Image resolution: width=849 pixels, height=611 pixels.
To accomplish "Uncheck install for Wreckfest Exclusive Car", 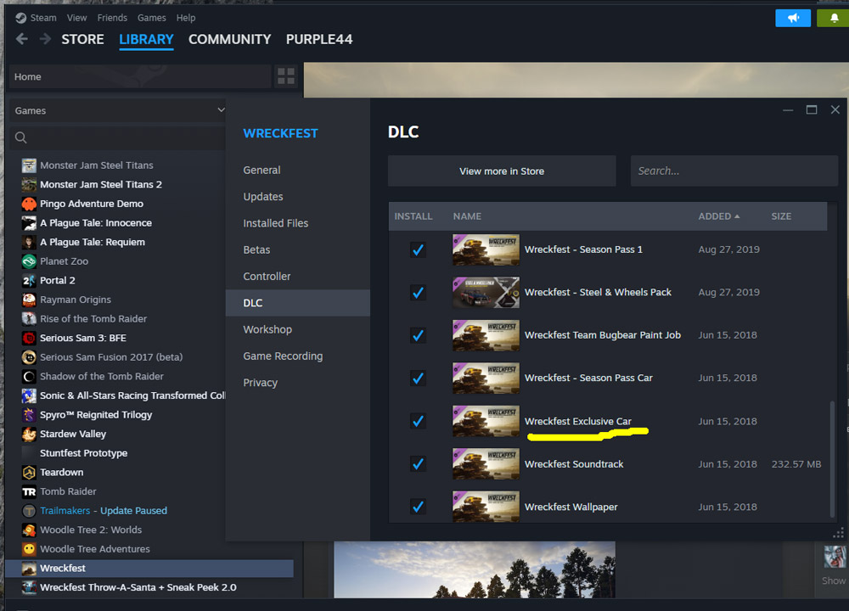I will pyautogui.click(x=418, y=421).
